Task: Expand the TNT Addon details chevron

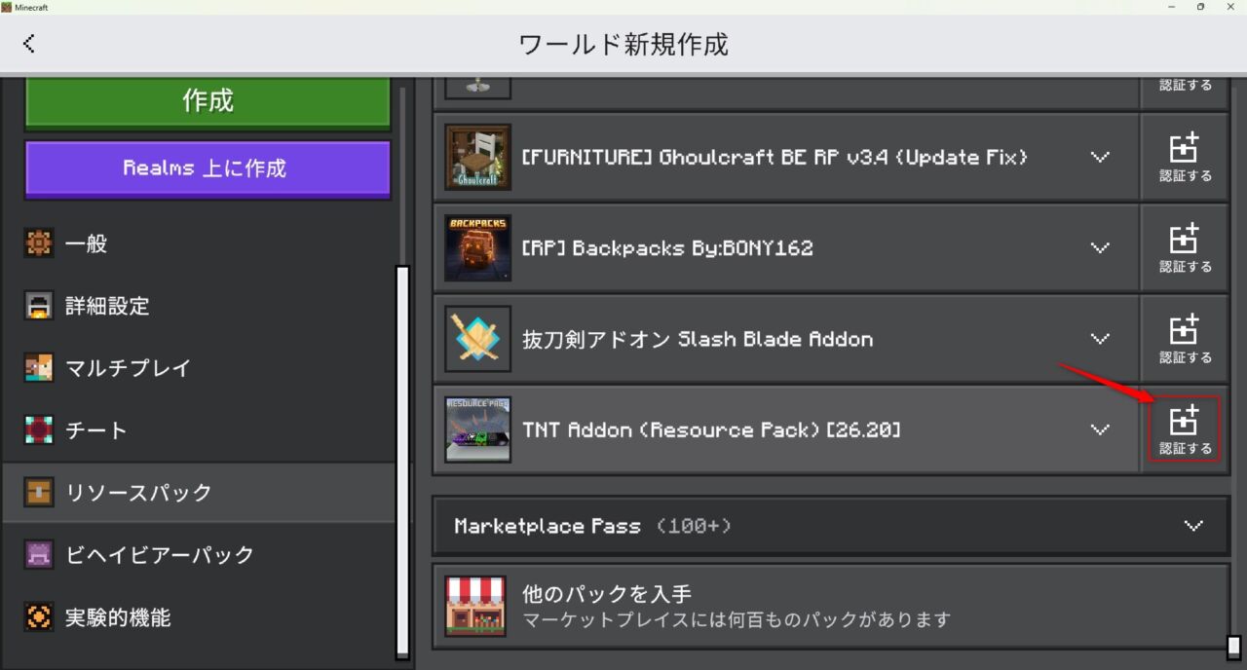Action: (x=1100, y=429)
